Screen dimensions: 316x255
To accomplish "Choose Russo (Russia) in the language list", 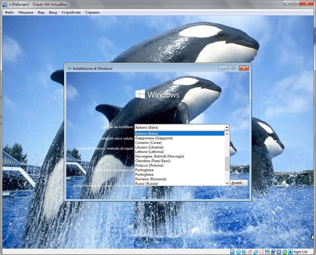I will coord(146,184).
